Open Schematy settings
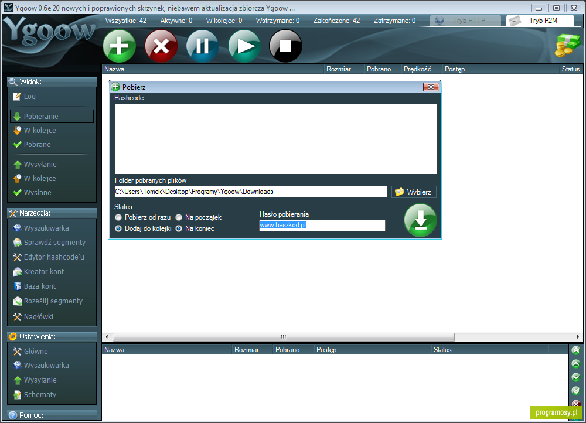Image resolution: width=586 pixels, height=423 pixels. coord(35,395)
